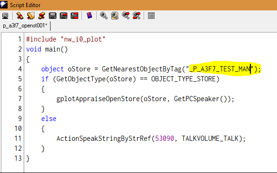
Task: Click the magnifier-over-document search icon
Action: point(115,16)
